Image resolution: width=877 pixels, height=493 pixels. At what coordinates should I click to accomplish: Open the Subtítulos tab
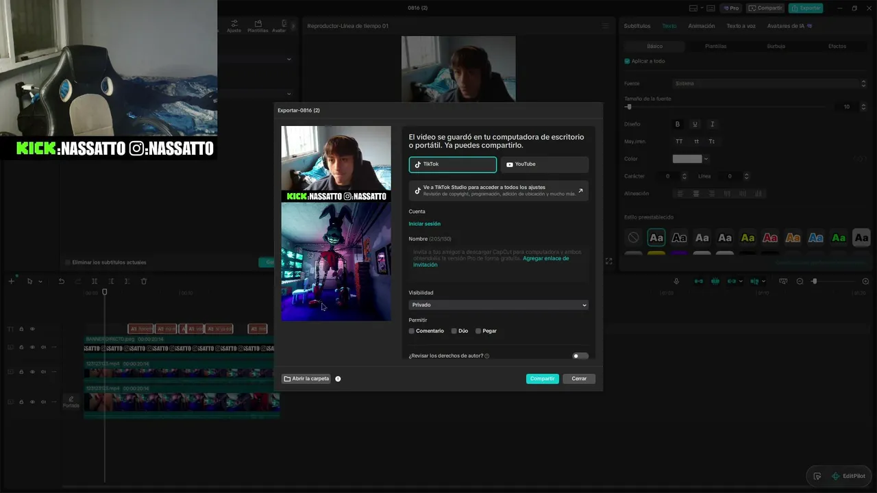click(637, 26)
